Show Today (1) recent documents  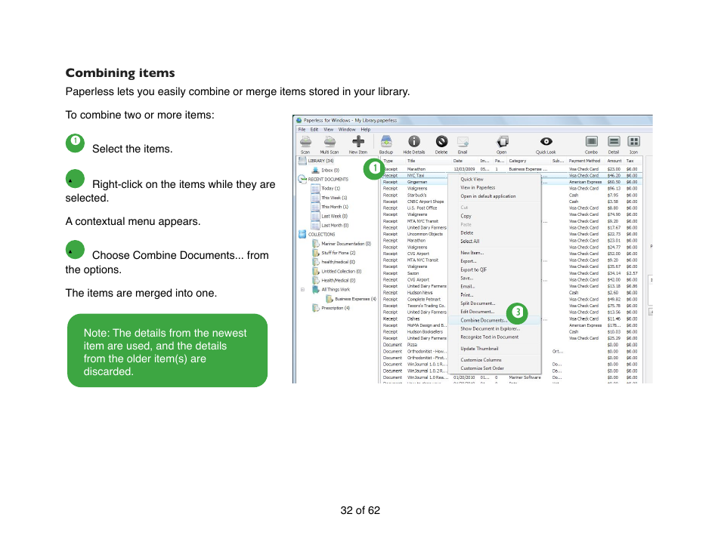point(330,188)
